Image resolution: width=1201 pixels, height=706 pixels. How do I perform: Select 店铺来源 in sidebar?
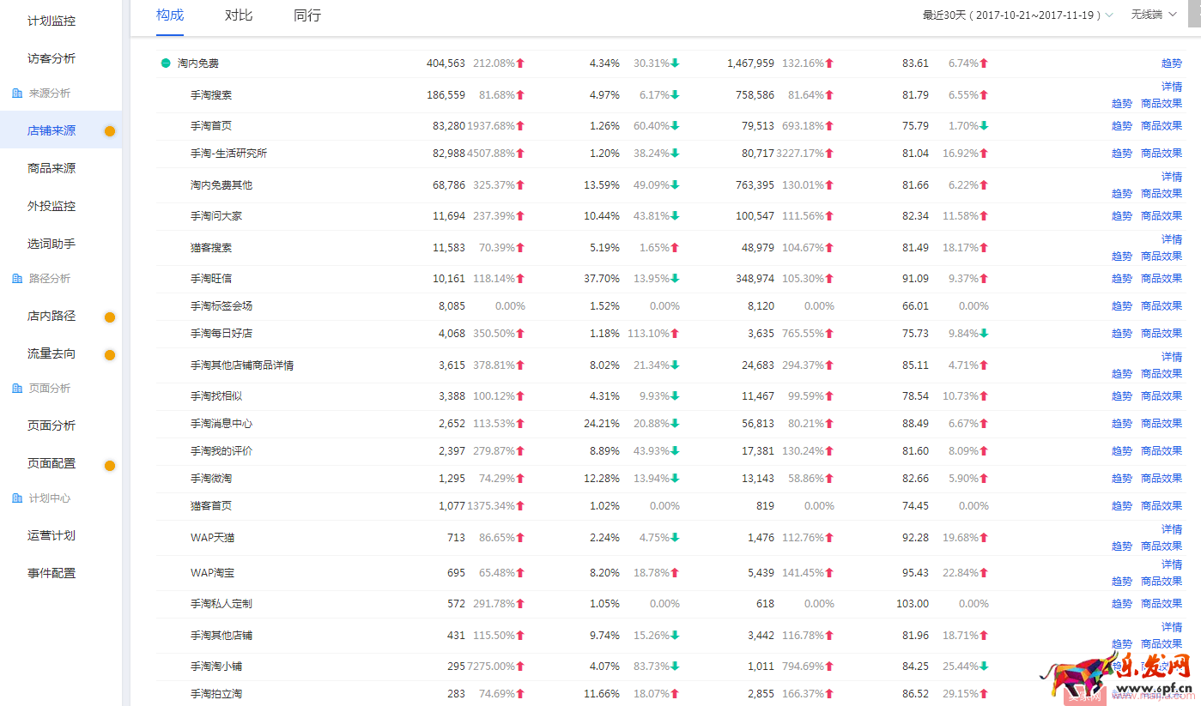click(x=52, y=130)
